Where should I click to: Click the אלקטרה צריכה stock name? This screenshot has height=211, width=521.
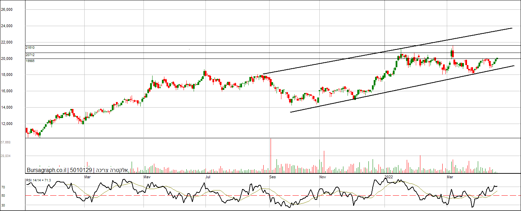pyautogui.click(x=111, y=170)
